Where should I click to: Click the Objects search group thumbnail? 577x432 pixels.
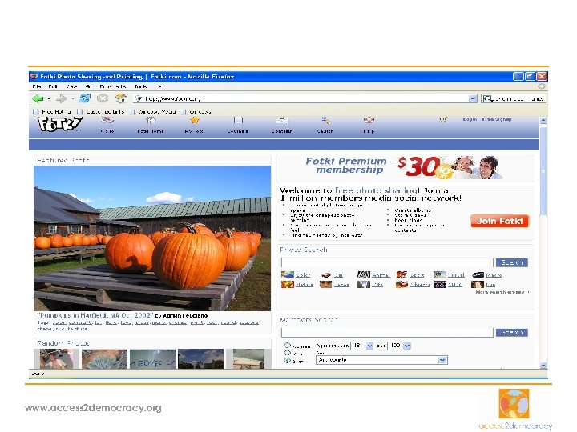coord(401,284)
